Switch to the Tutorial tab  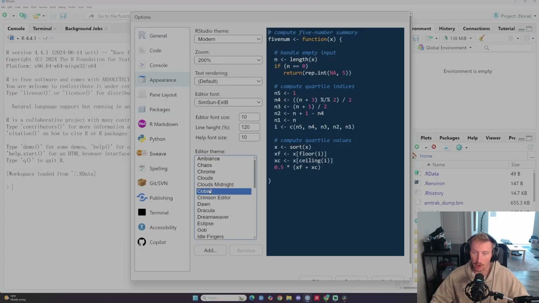[x=506, y=29]
